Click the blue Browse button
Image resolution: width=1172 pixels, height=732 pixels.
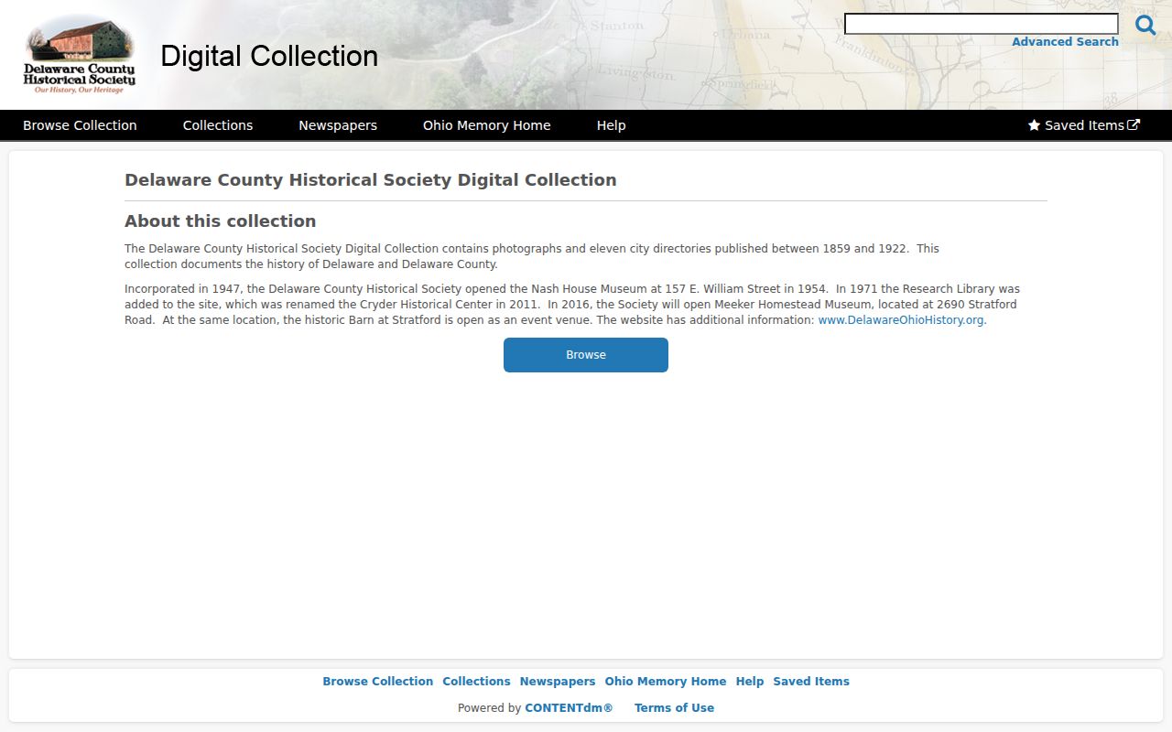click(586, 355)
